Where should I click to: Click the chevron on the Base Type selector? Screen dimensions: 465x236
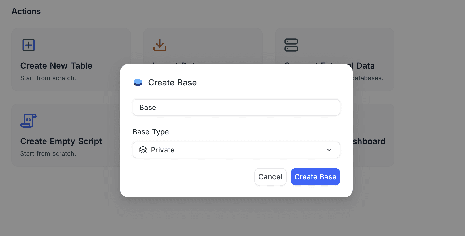click(x=329, y=150)
